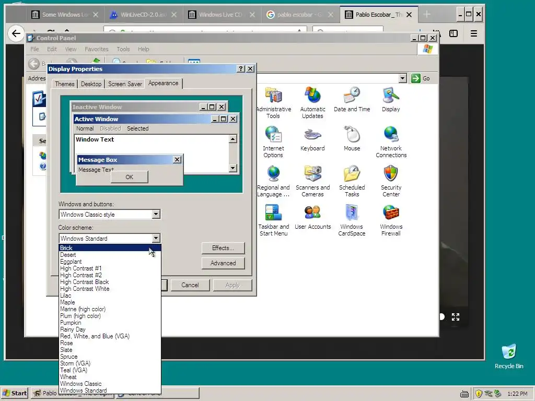Click the Effects... button
The image size is (535, 401).
(223, 248)
